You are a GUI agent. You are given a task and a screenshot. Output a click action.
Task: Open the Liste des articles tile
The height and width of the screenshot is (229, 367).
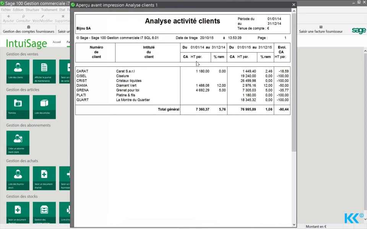[44, 107]
